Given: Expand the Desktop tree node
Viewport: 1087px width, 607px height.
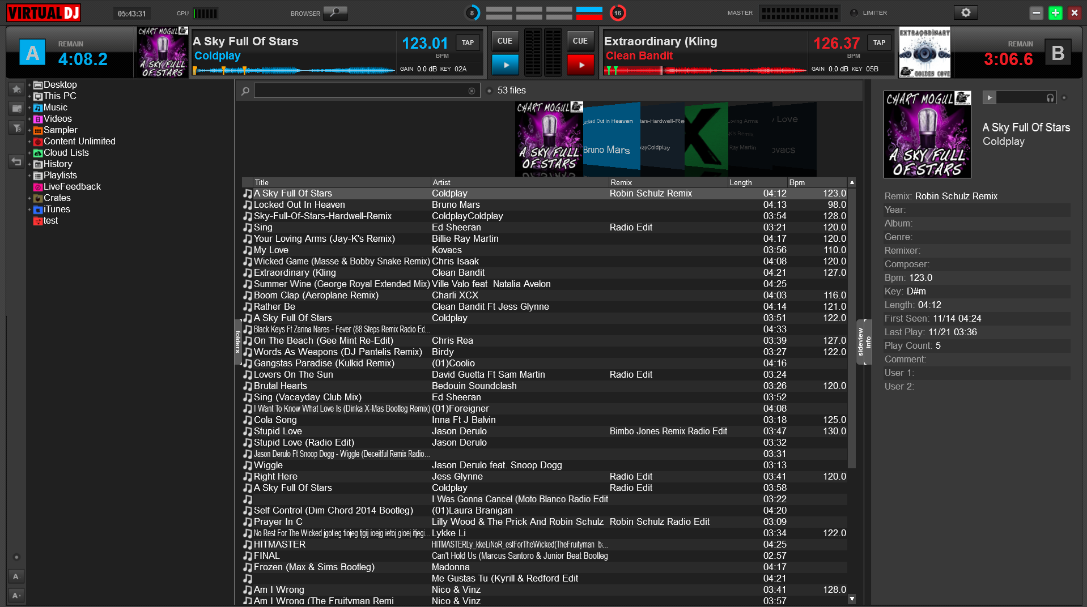Looking at the screenshot, I should pyautogui.click(x=29, y=85).
